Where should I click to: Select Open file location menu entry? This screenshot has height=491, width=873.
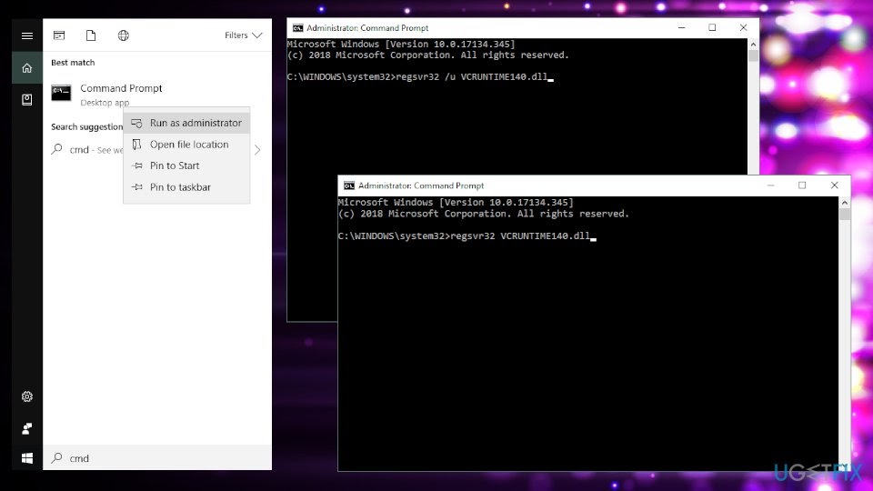[x=188, y=145]
